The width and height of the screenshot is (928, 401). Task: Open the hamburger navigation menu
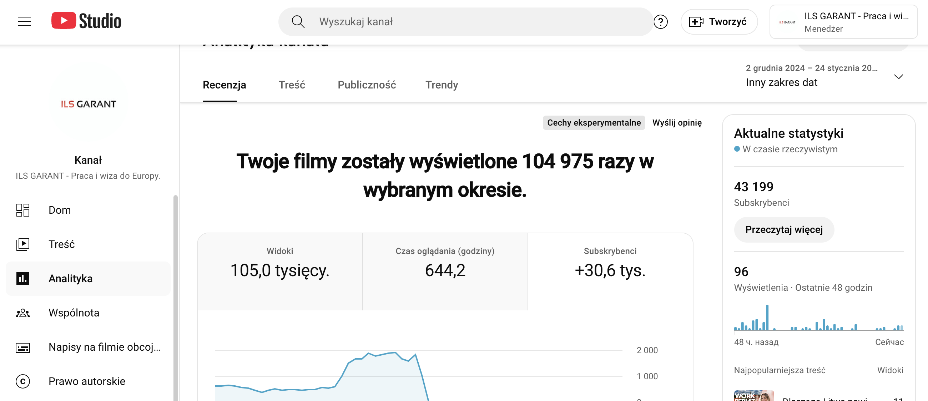[24, 22]
